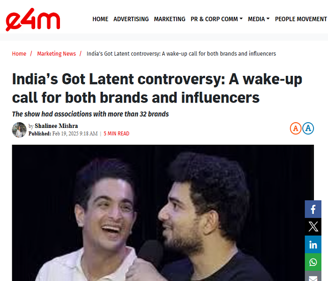Screen dimensions: 328x281
Task: Increase font size with blue A
Action: click(308, 128)
